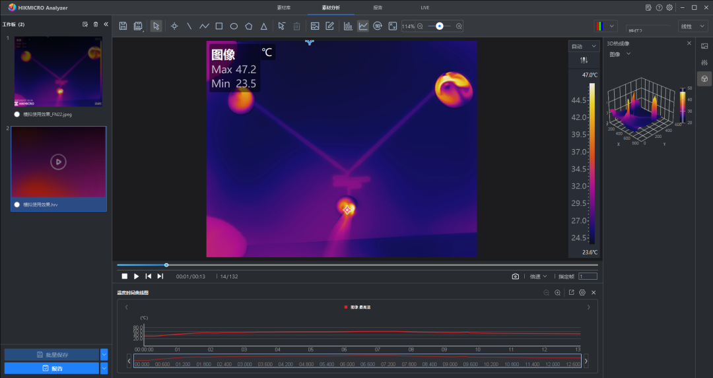713x378 pixels.
Task: Click the trash delete icon in toolbar
Action: [x=296, y=26]
